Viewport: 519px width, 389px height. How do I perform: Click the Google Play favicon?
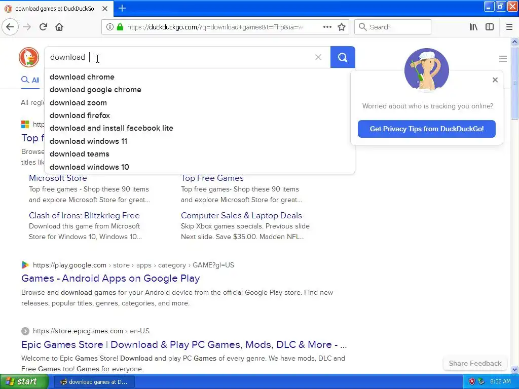click(25, 265)
